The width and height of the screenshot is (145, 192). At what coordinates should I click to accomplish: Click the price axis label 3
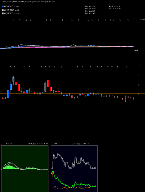coord(139,94)
